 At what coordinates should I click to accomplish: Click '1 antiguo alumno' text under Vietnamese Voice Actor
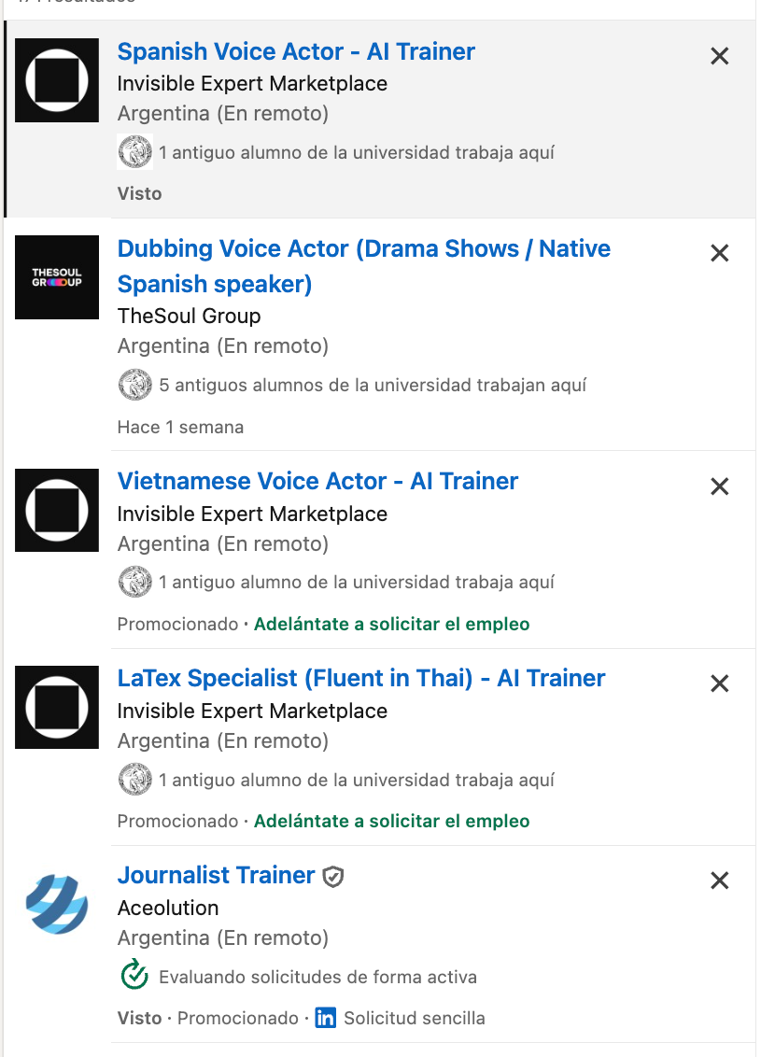(x=357, y=583)
